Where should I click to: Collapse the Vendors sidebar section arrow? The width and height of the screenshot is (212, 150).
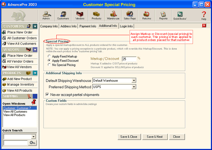click(35, 50)
